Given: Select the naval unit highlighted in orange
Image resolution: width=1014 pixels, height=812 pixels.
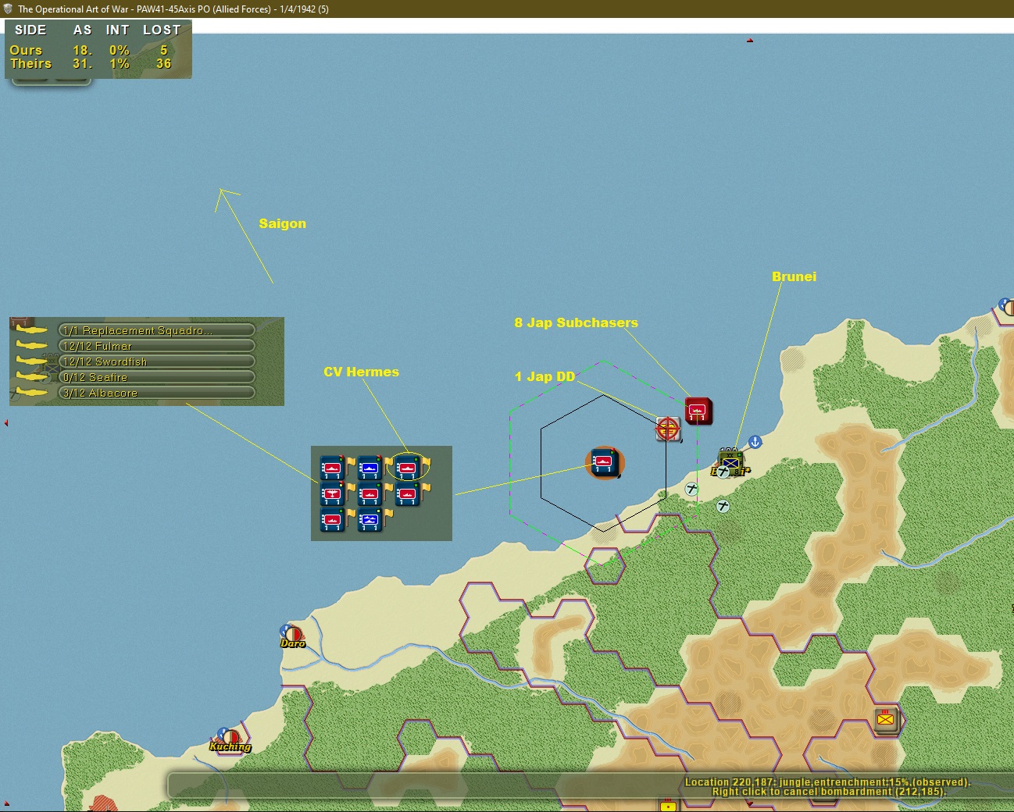Looking at the screenshot, I should [603, 463].
